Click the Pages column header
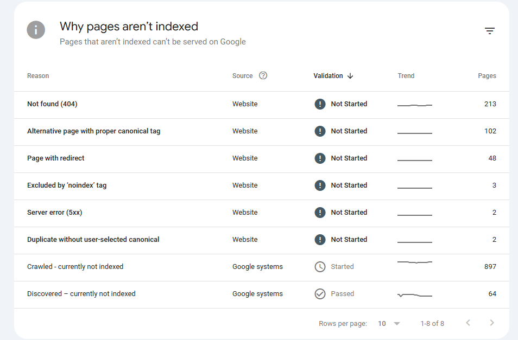This screenshot has height=340, width=518. (x=487, y=76)
